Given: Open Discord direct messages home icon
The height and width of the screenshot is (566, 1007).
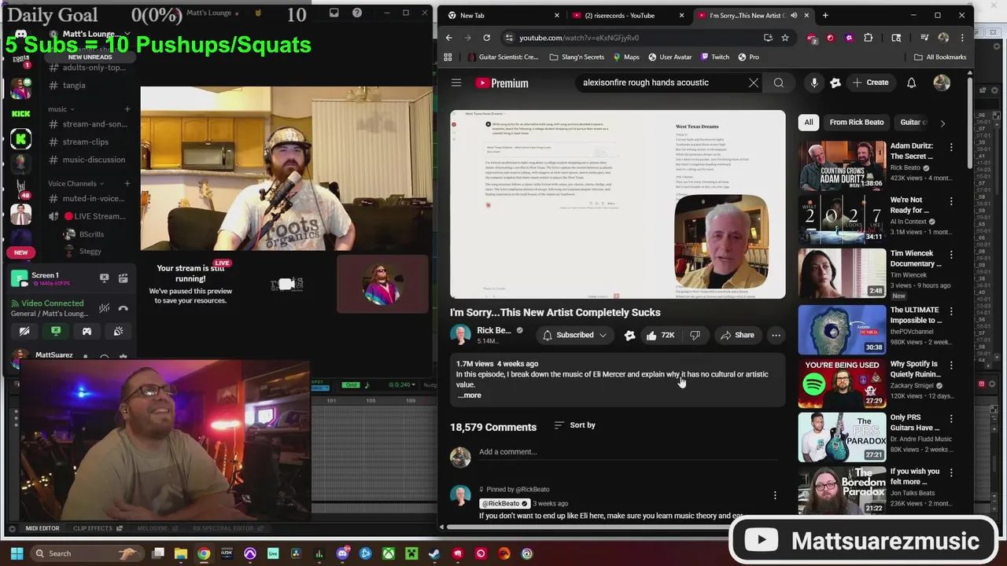Looking at the screenshot, I should [21, 35].
